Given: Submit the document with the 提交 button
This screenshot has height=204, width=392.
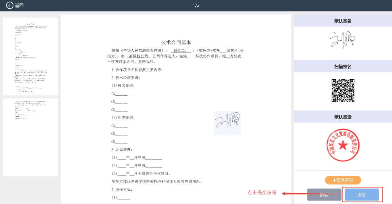Looking at the screenshot, I should click(x=362, y=195).
